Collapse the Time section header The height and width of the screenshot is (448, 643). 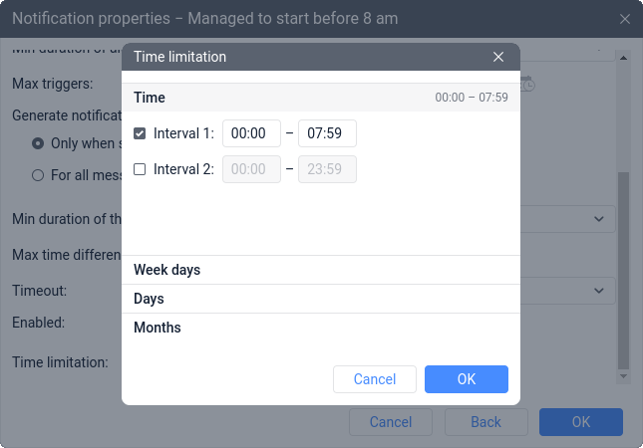click(x=321, y=98)
